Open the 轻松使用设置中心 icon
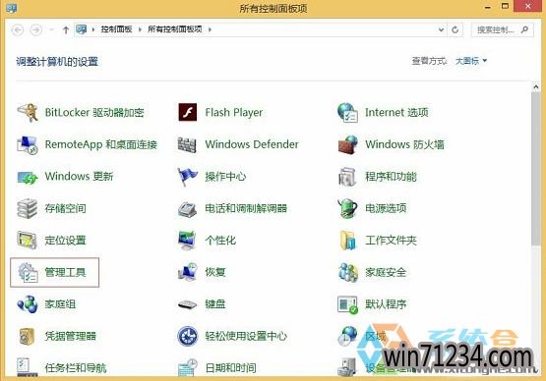 187,336
